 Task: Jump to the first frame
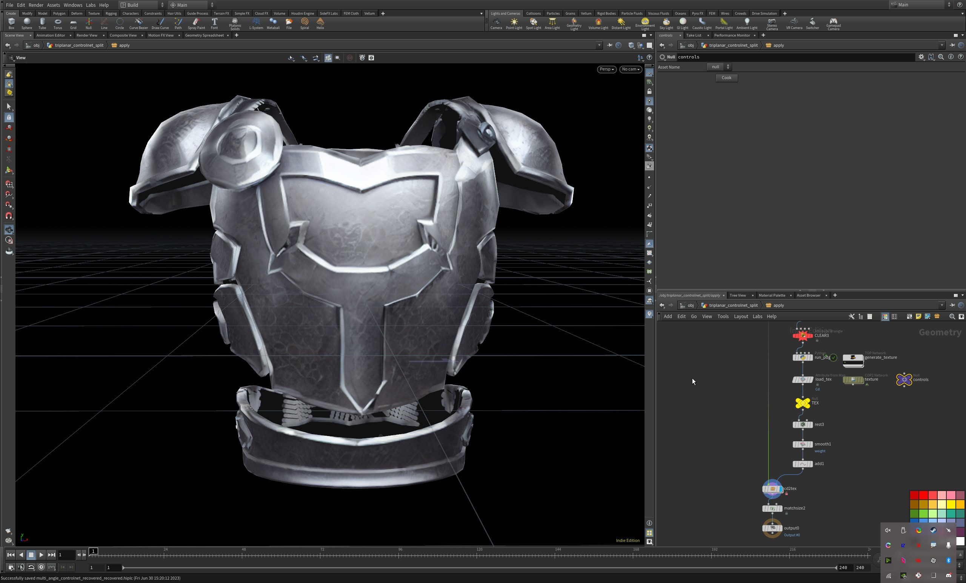pos(11,555)
